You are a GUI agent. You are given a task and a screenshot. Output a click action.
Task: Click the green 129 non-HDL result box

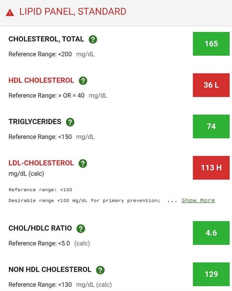[x=211, y=274]
